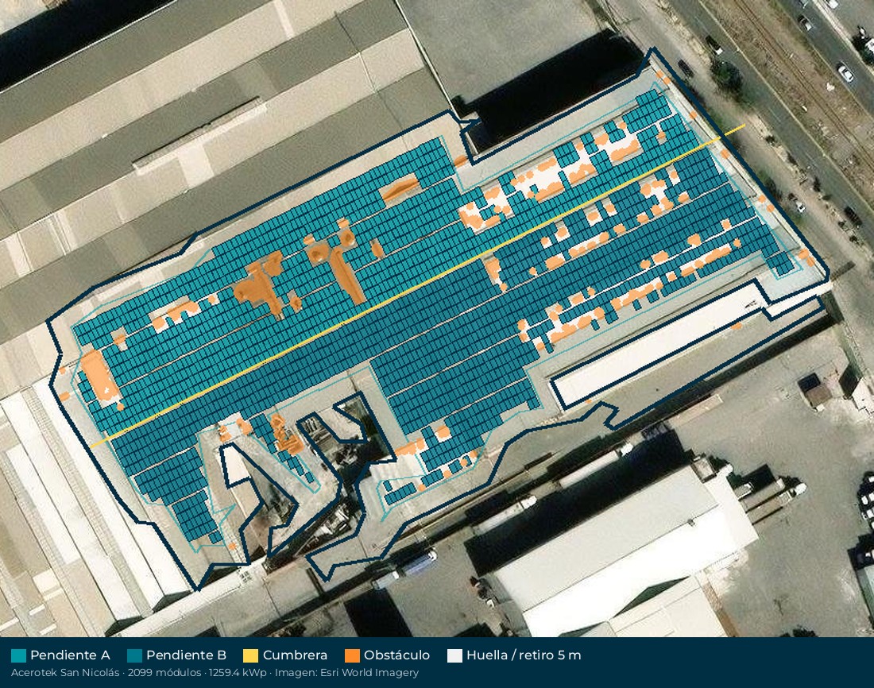
Task: Click the "Cumbrera" legend text
Action: pyautogui.click(x=295, y=655)
